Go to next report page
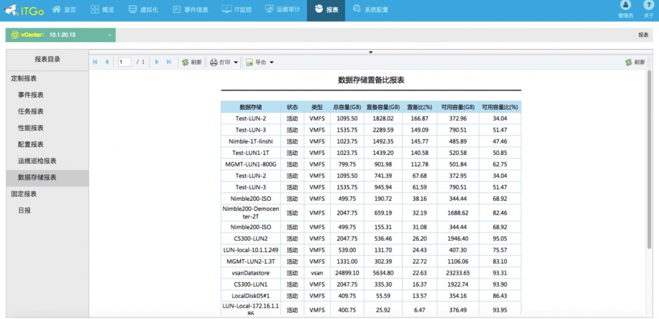The width and height of the screenshot is (659, 319). [x=157, y=62]
